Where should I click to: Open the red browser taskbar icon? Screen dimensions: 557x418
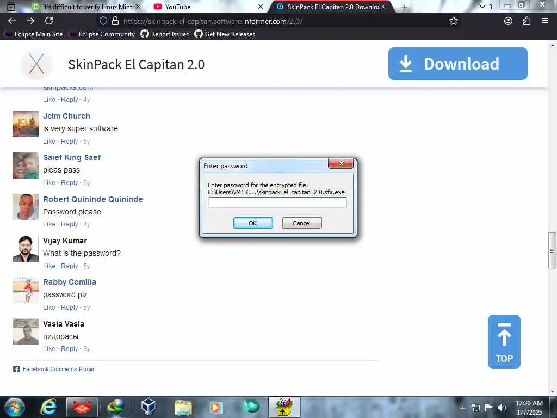click(x=82, y=407)
